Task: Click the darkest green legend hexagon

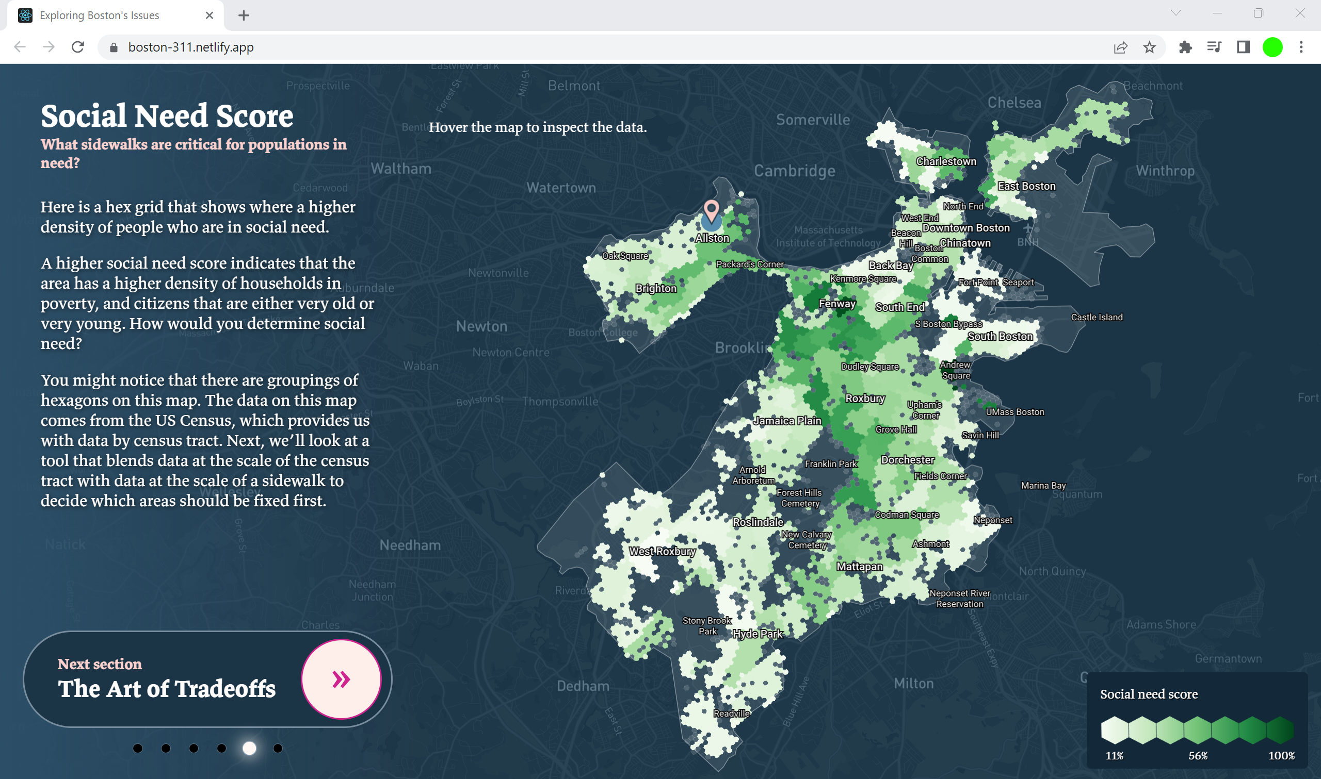Action: (1280, 730)
